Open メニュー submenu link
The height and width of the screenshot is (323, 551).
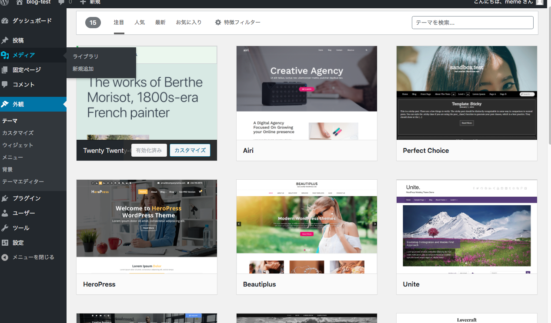pos(13,157)
